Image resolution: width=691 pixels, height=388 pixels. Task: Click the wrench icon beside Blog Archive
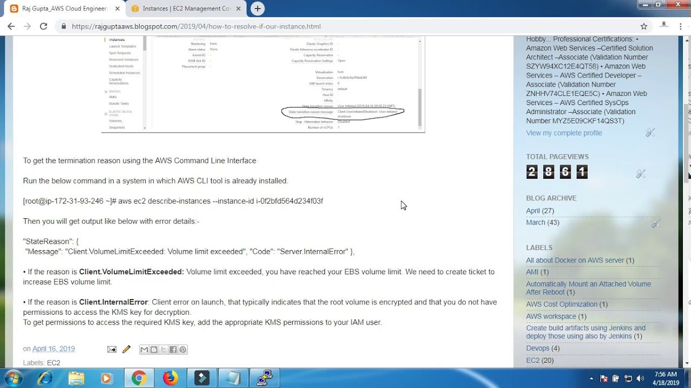tap(655, 223)
